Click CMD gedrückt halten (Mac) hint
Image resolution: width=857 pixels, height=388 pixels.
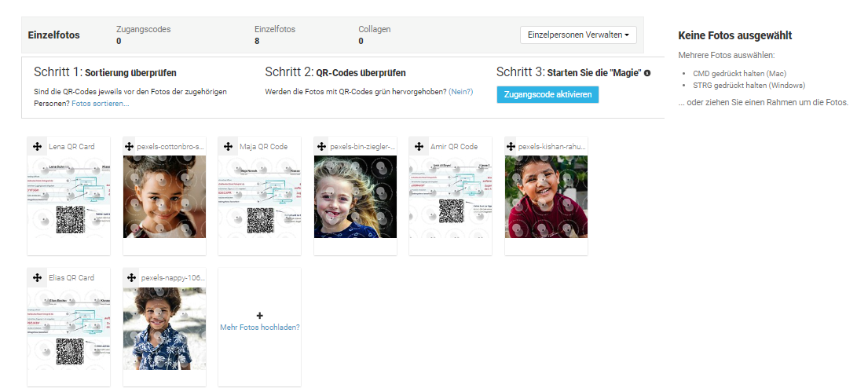click(x=739, y=73)
